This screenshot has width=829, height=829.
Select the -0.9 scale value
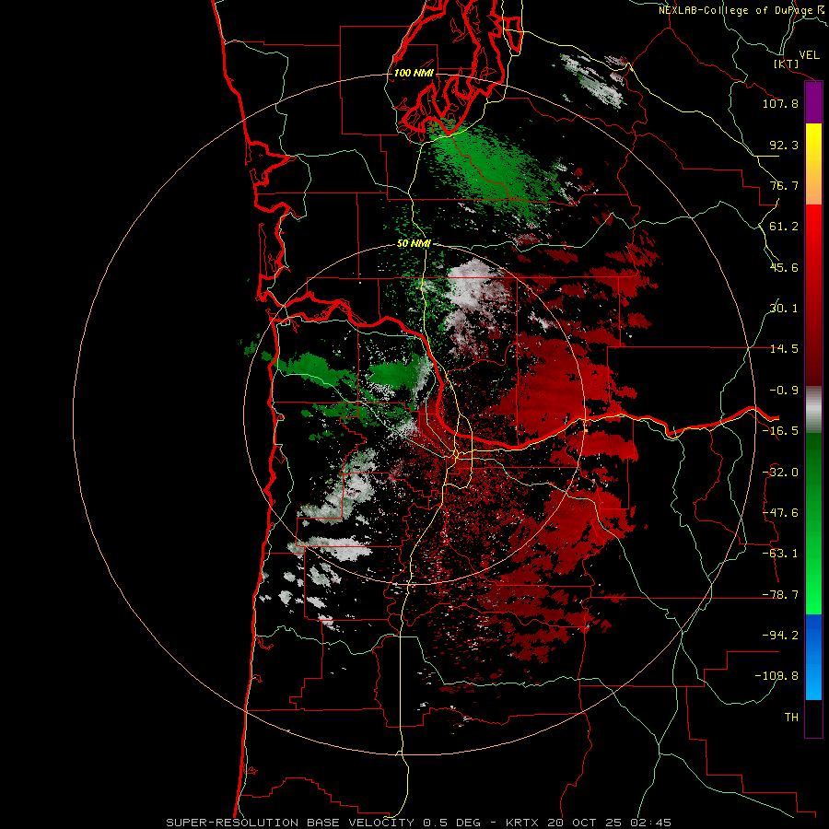784,391
